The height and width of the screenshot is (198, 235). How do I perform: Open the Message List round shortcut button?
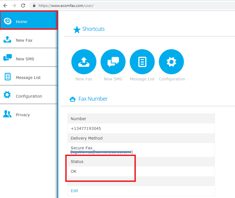click(x=142, y=62)
